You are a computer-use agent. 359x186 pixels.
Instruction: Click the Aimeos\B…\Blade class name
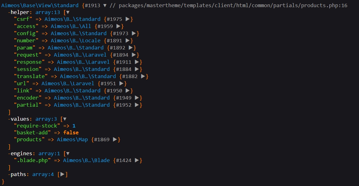coord(86,160)
